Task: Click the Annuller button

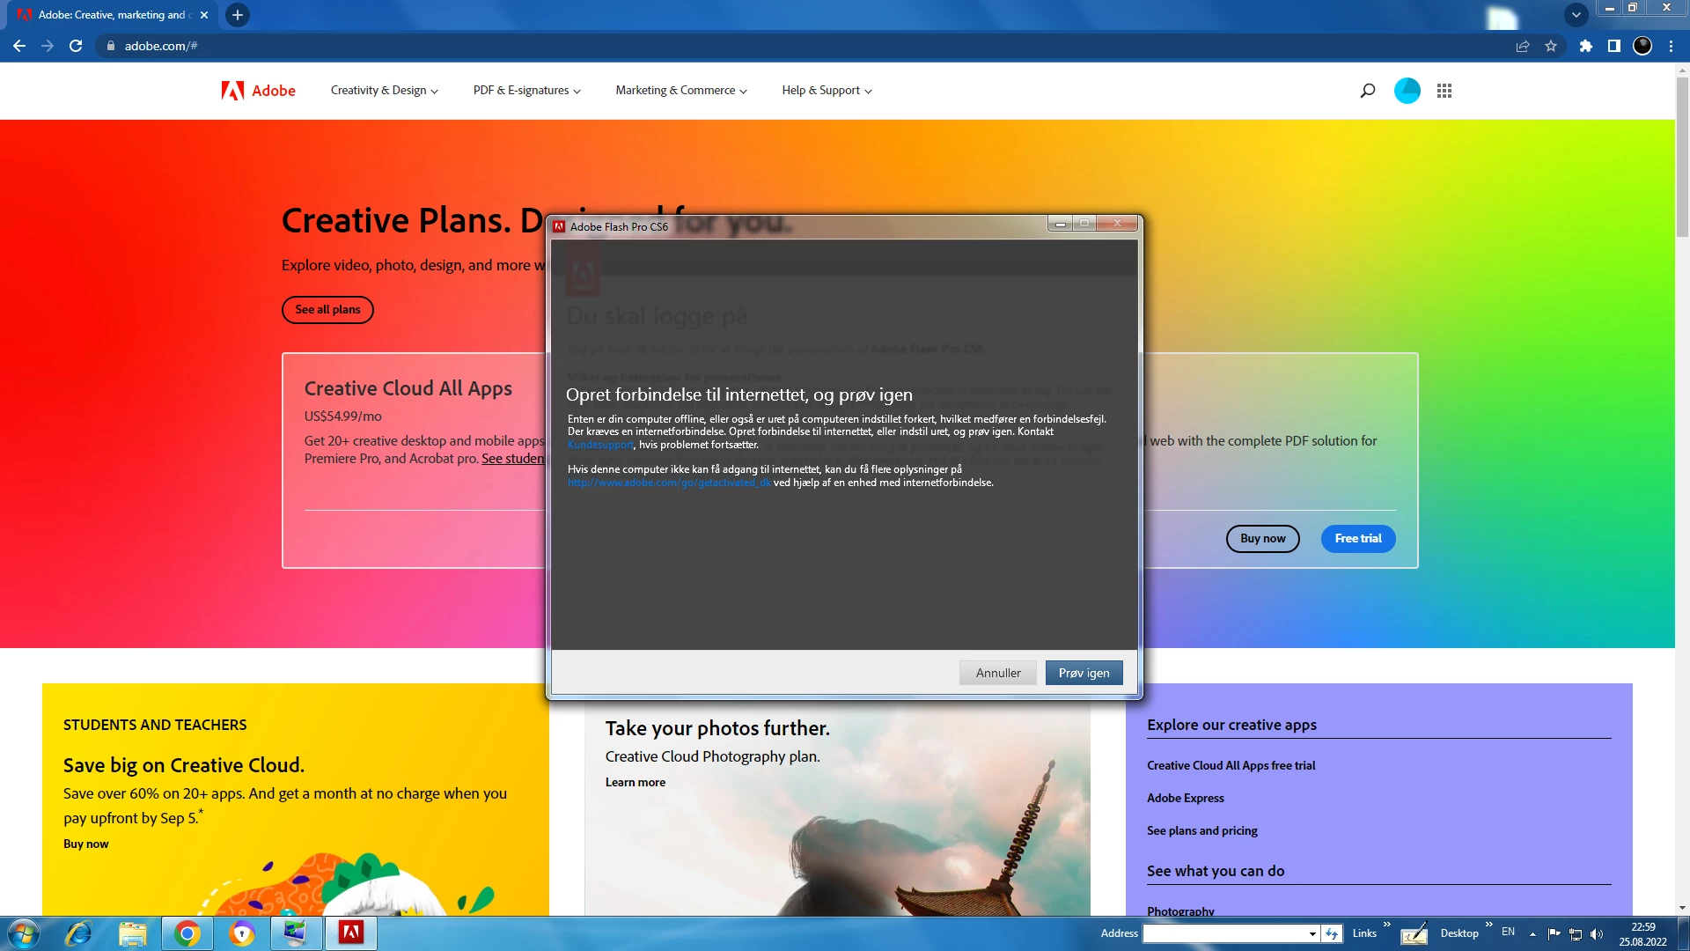Action: coord(997,673)
